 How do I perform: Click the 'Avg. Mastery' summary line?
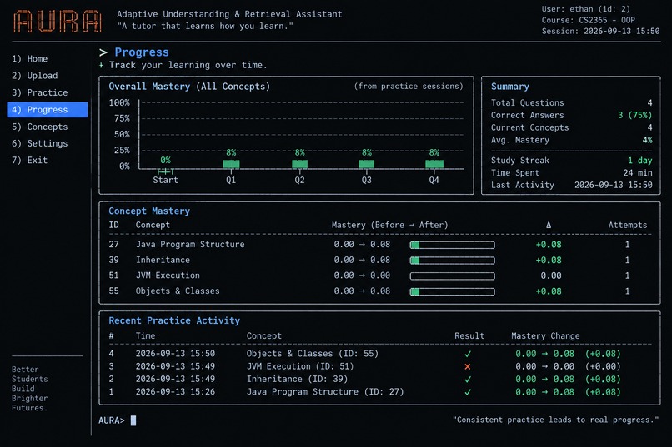coord(571,140)
